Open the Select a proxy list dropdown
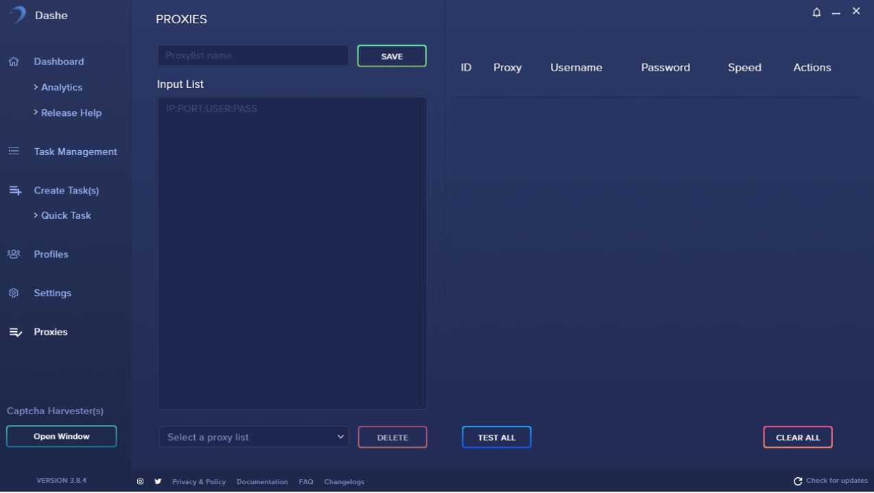The width and height of the screenshot is (874, 493). coord(254,437)
